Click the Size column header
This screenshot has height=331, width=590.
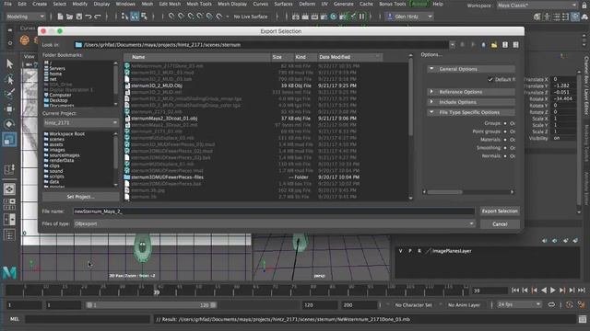pyautogui.click(x=282, y=57)
